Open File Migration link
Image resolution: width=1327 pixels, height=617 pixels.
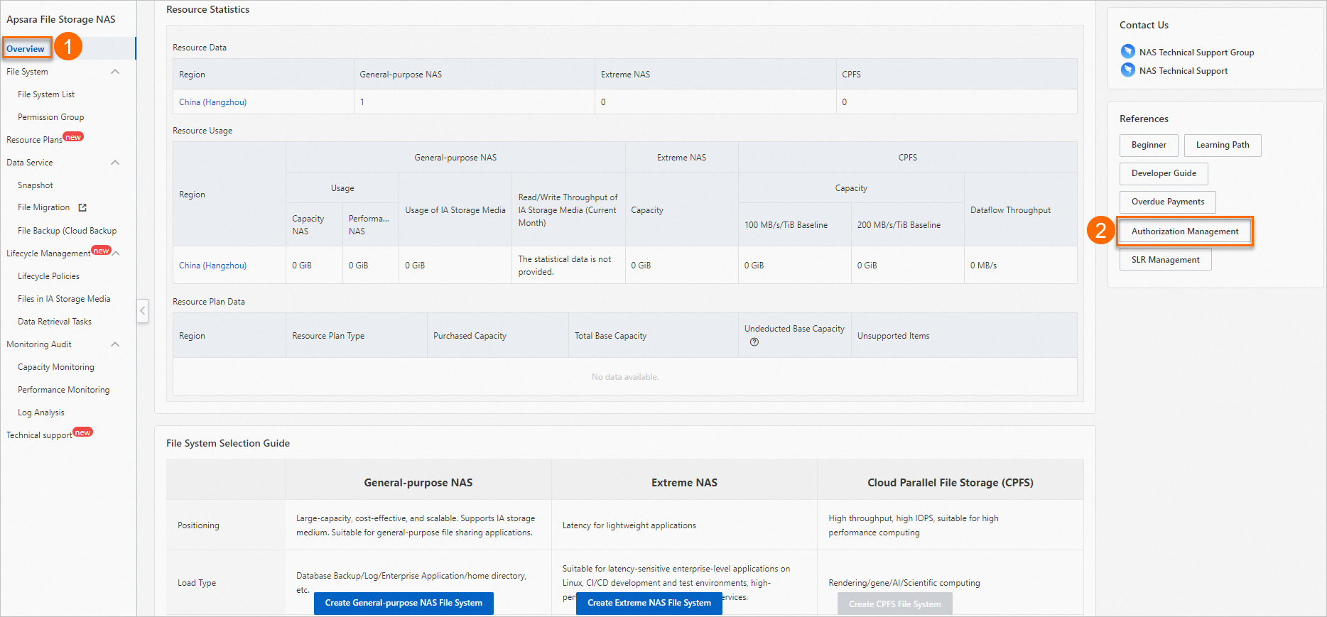pyautogui.click(x=44, y=207)
